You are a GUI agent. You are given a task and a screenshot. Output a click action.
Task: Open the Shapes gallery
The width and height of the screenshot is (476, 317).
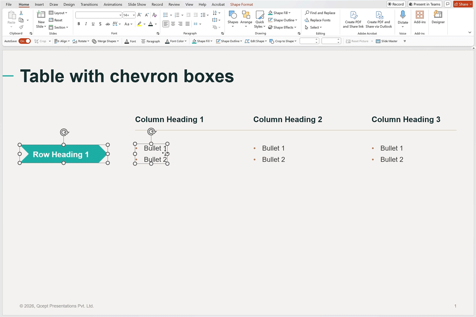(x=233, y=19)
